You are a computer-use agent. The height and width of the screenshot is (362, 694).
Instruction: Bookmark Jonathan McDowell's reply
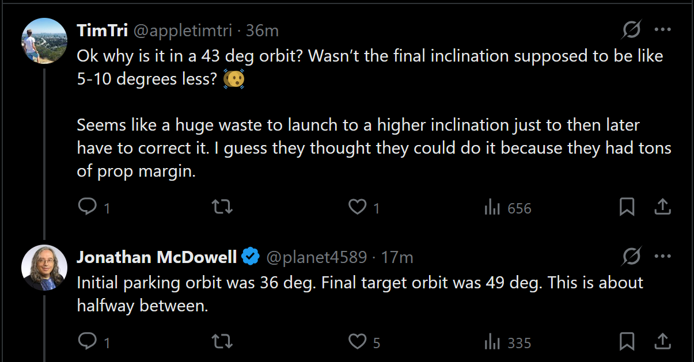click(x=627, y=342)
